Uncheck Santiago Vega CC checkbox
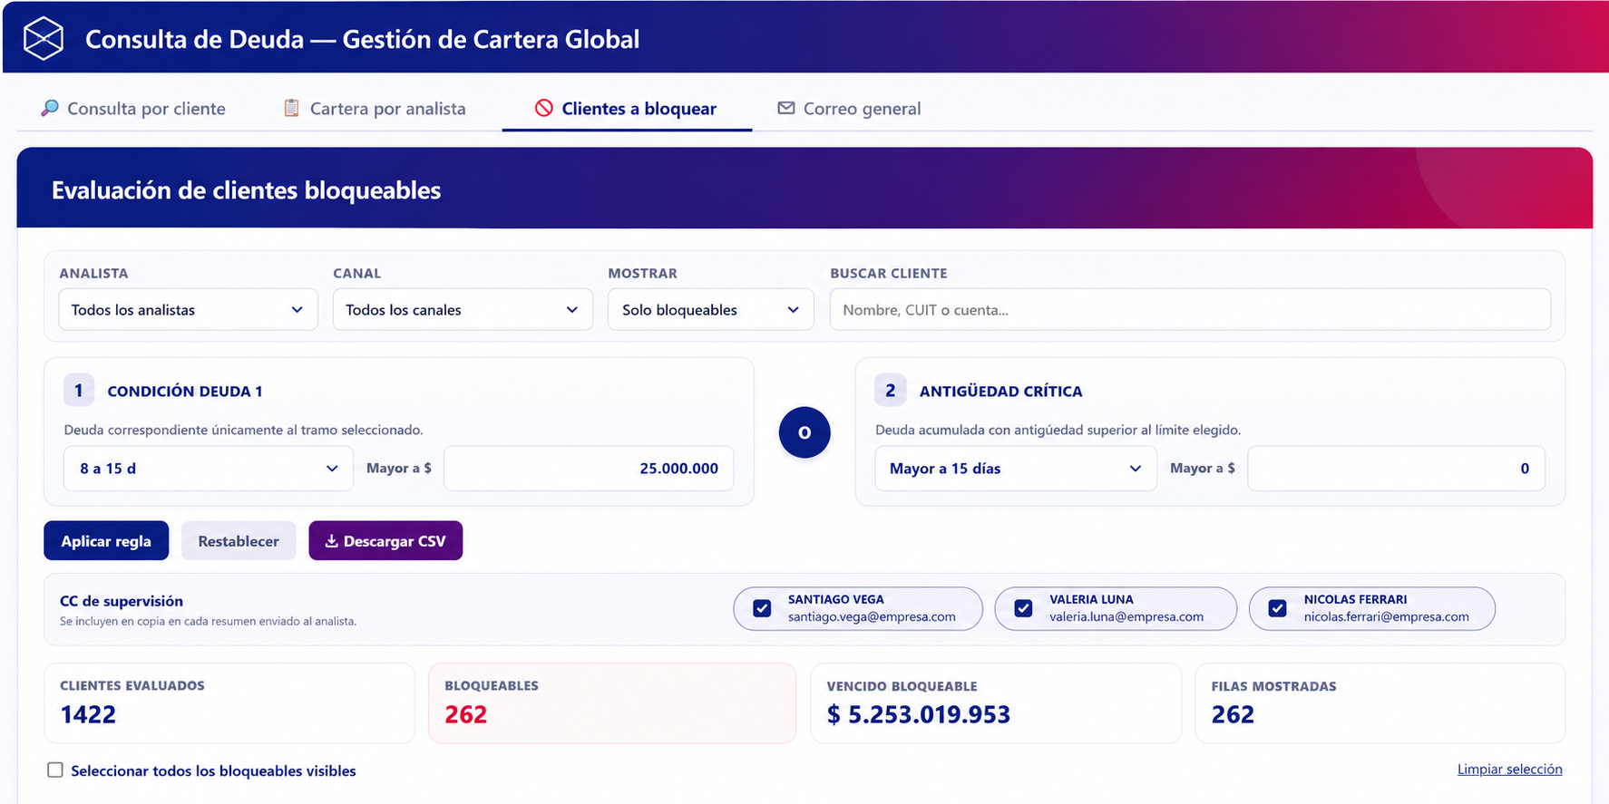Image resolution: width=1609 pixels, height=804 pixels. tap(762, 608)
